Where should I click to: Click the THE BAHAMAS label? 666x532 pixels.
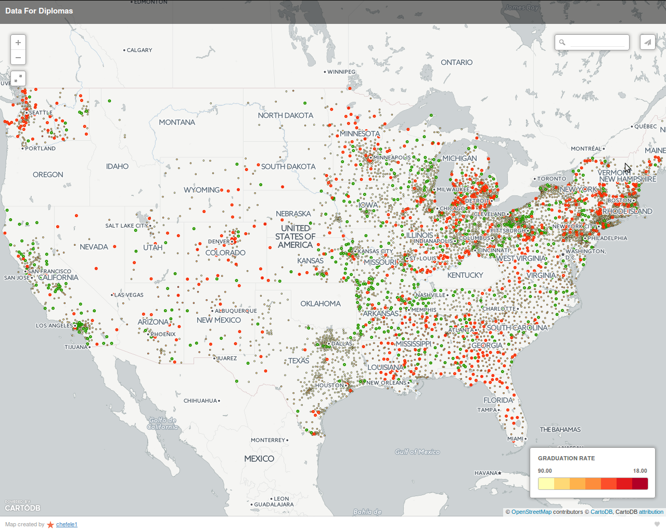(560, 430)
